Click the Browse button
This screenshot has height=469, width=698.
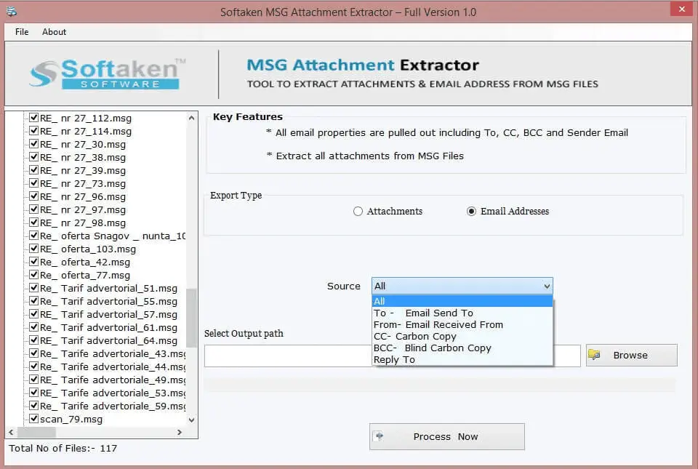click(631, 355)
